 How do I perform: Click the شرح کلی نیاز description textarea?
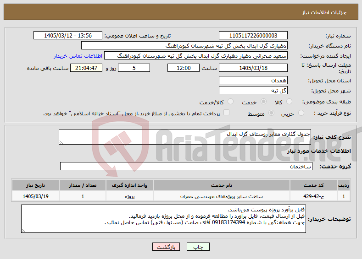pyautogui.click(x=185, y=137)
